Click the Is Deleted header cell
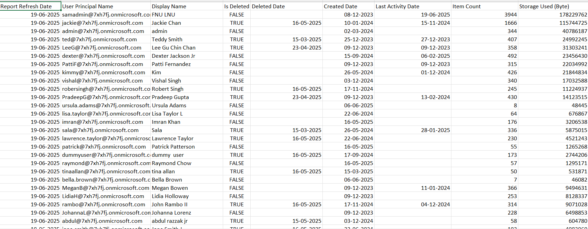This screenshot has width=588, height=229. [237, 6]
